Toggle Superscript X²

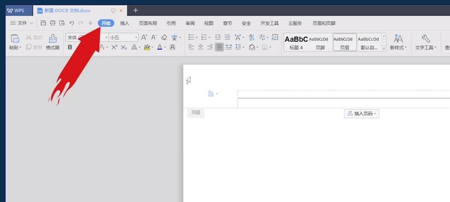click(114, 47)
